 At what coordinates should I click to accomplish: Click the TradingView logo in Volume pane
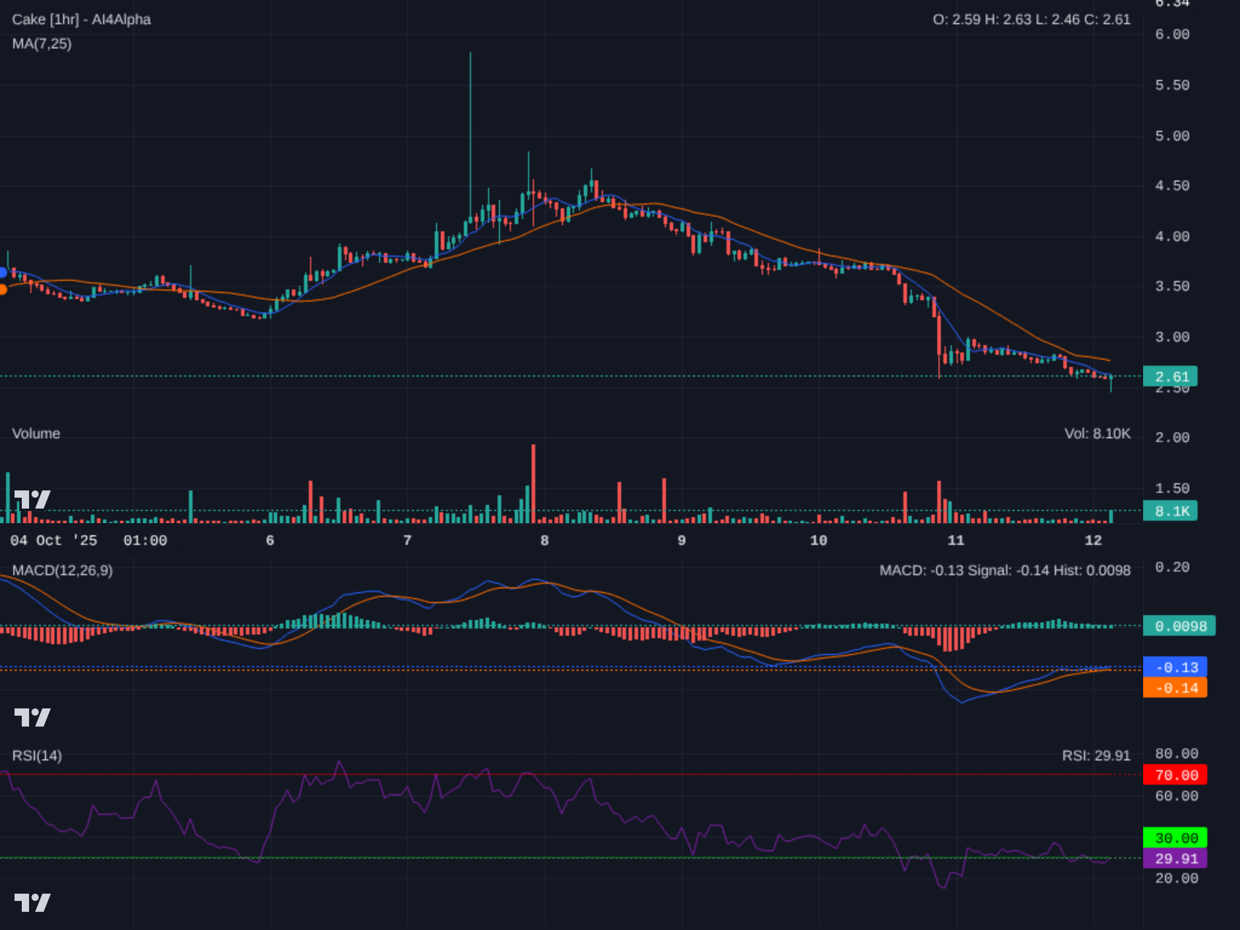[32, 500]
